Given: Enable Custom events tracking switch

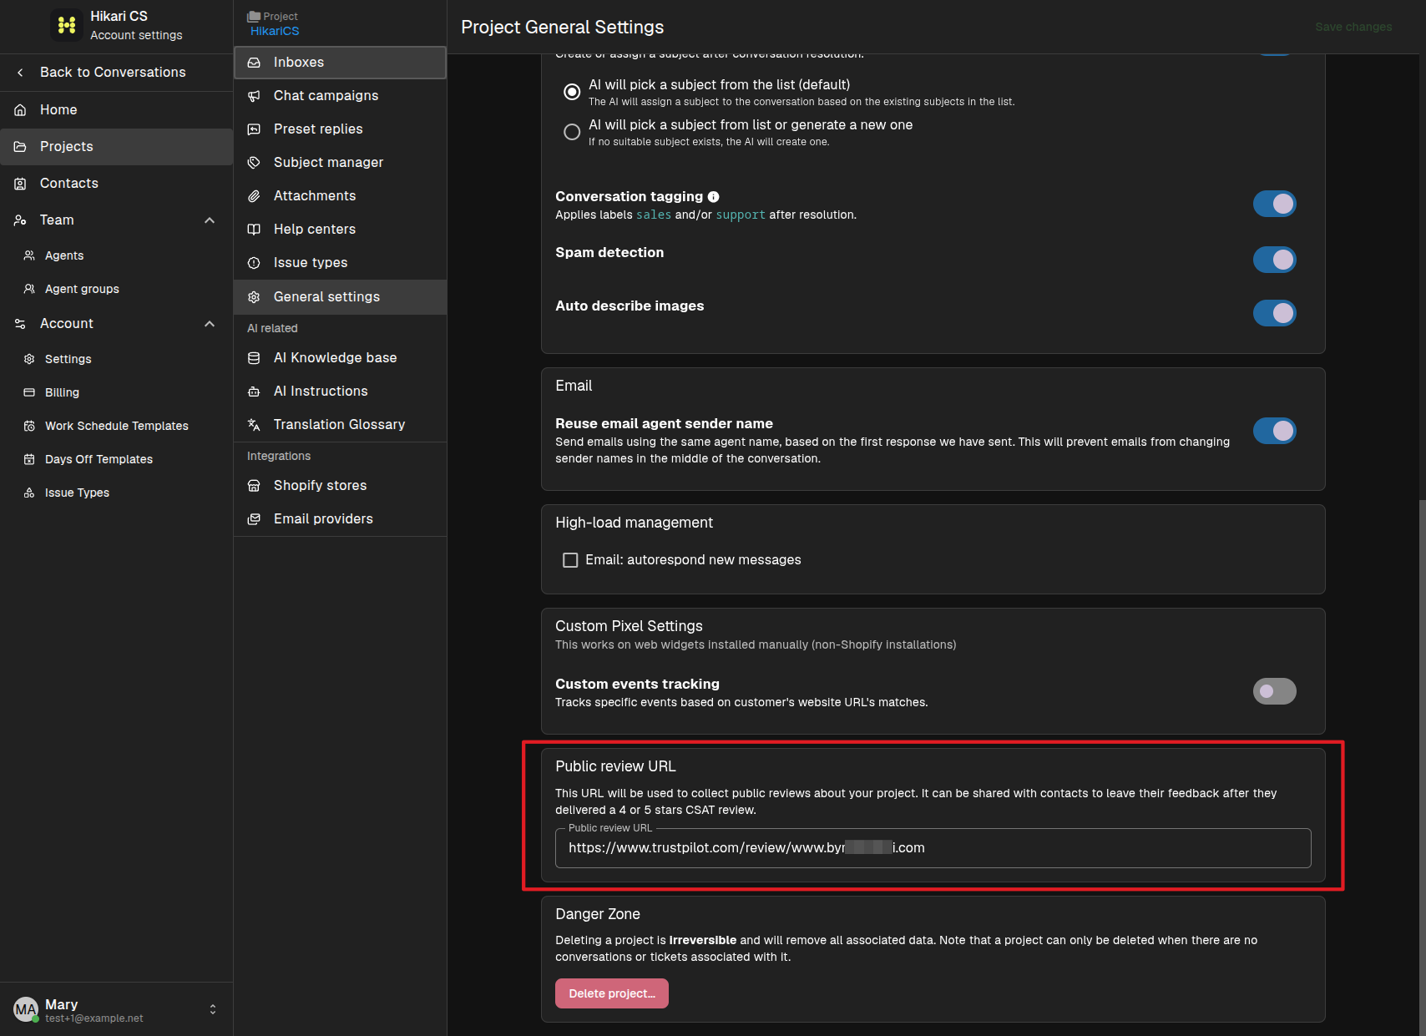Looking at the screenshot, I should pos(1274,691).
